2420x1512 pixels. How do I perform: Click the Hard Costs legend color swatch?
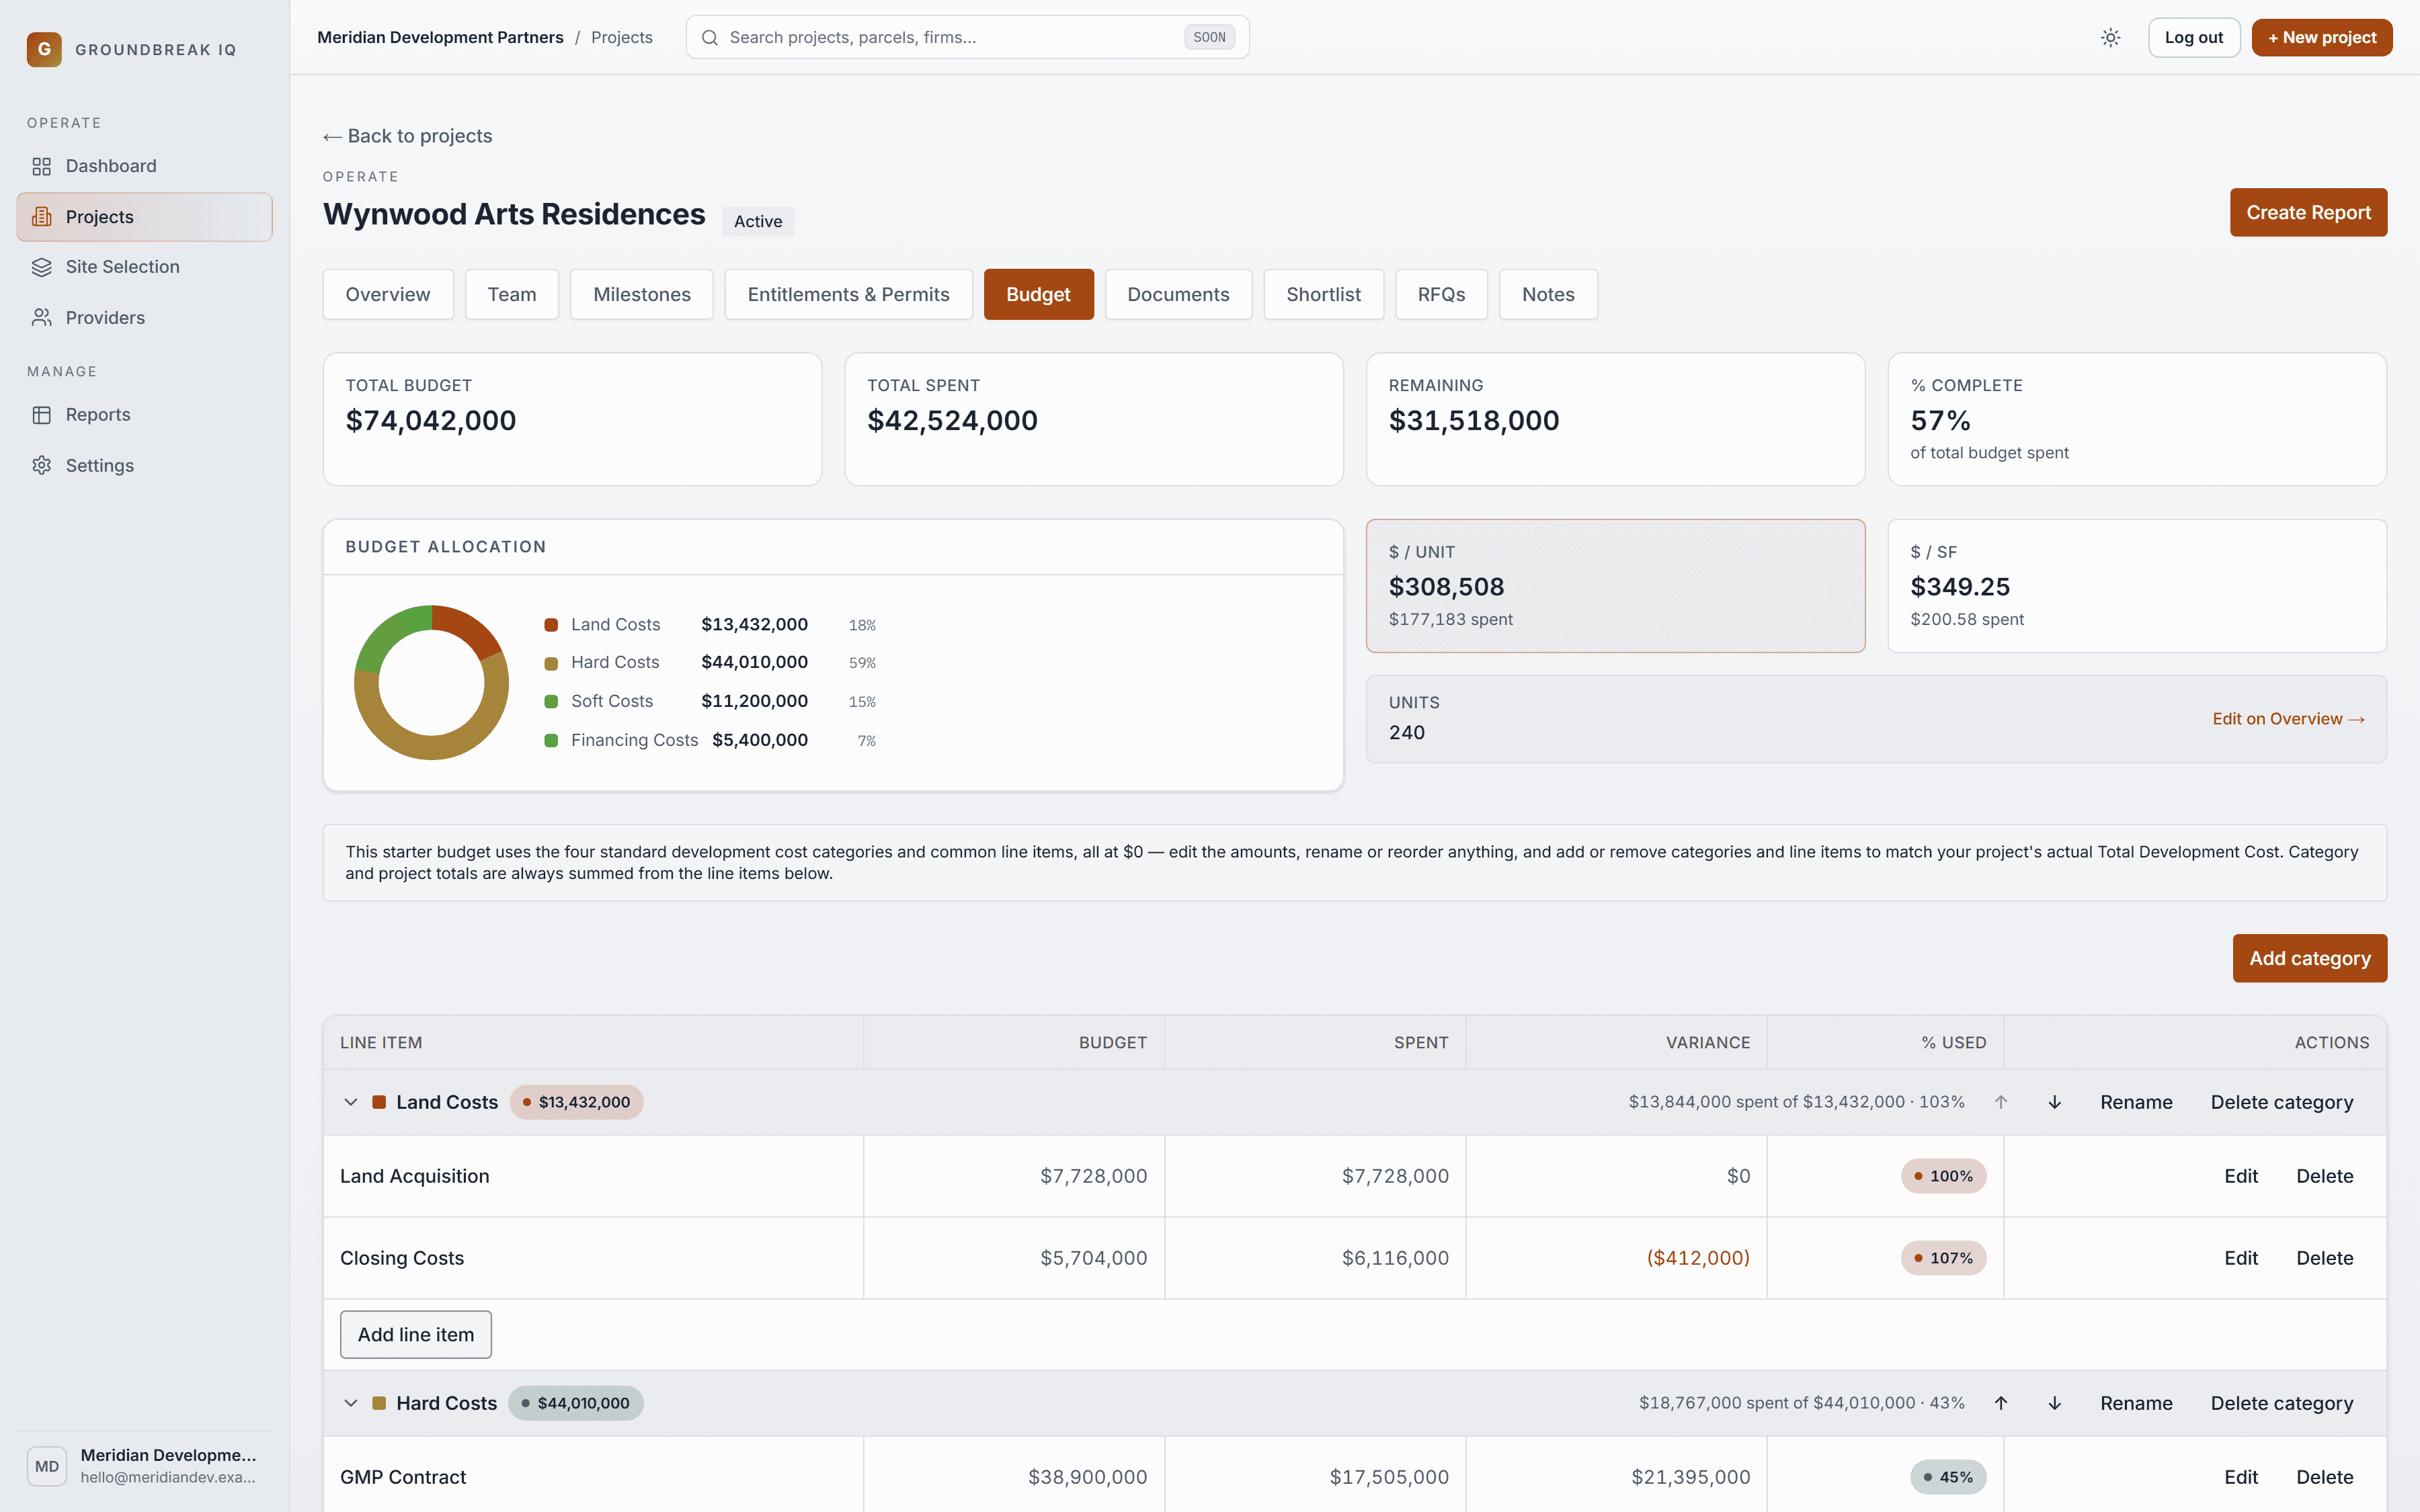pyautogui.click(x=551, y=664)
